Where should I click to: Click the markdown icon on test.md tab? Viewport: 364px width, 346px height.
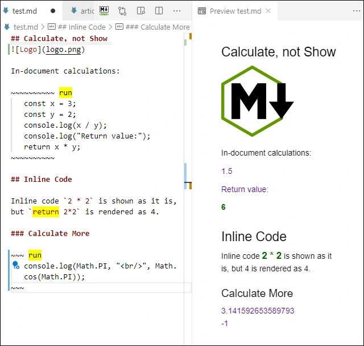(x=6, y=10)
